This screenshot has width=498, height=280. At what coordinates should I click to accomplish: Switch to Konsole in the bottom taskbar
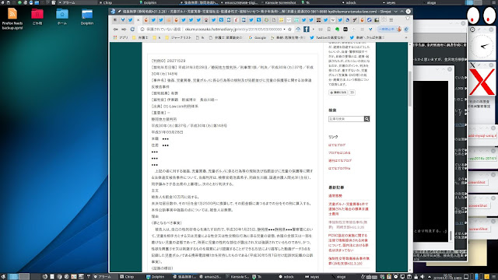237,277
